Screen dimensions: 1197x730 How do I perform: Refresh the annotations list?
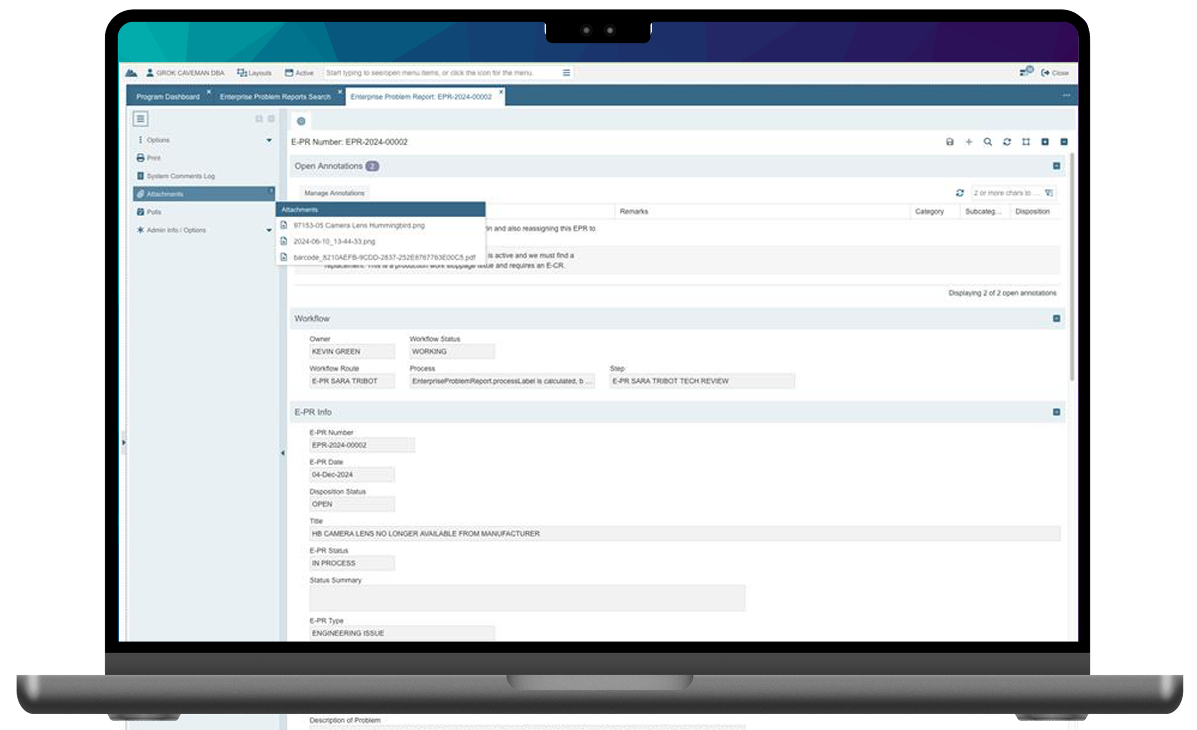tap(960, 193)
